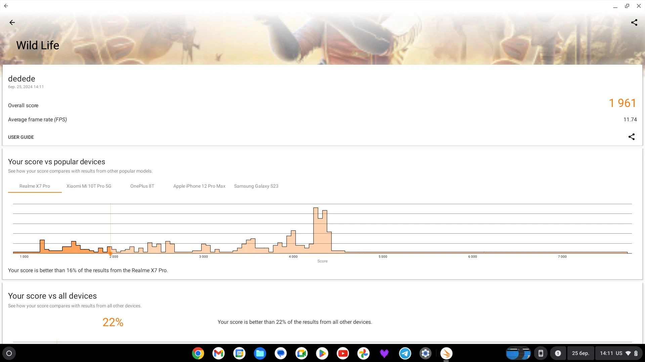Click the 2 000 score axis label
645x362 pixels.
tap(114, 257)
